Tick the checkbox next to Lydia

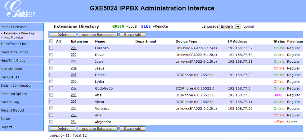coord(51,81)
